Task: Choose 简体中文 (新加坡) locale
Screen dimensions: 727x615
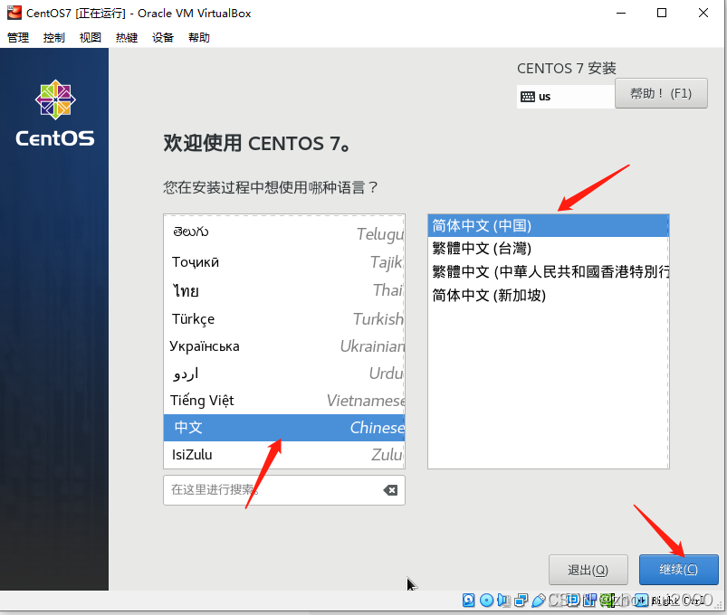Action: pos(548,295)
